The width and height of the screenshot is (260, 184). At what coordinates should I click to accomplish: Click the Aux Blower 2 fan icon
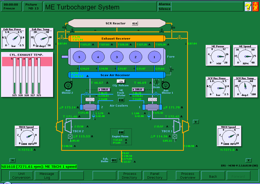(68, 85)
